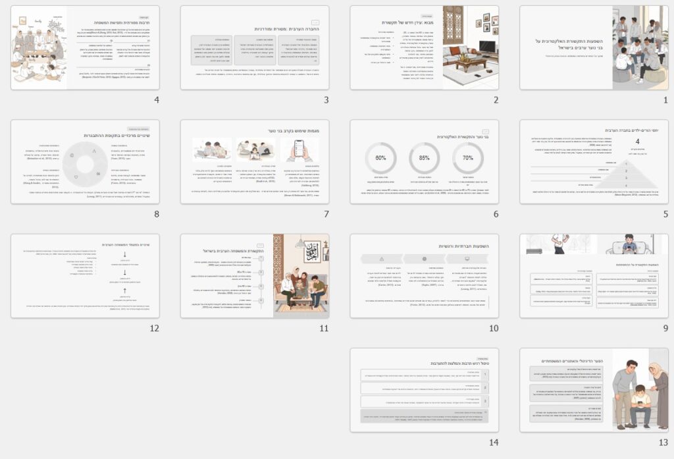Pick slide 7 with three teen illustrations

(x=254, y=162)
